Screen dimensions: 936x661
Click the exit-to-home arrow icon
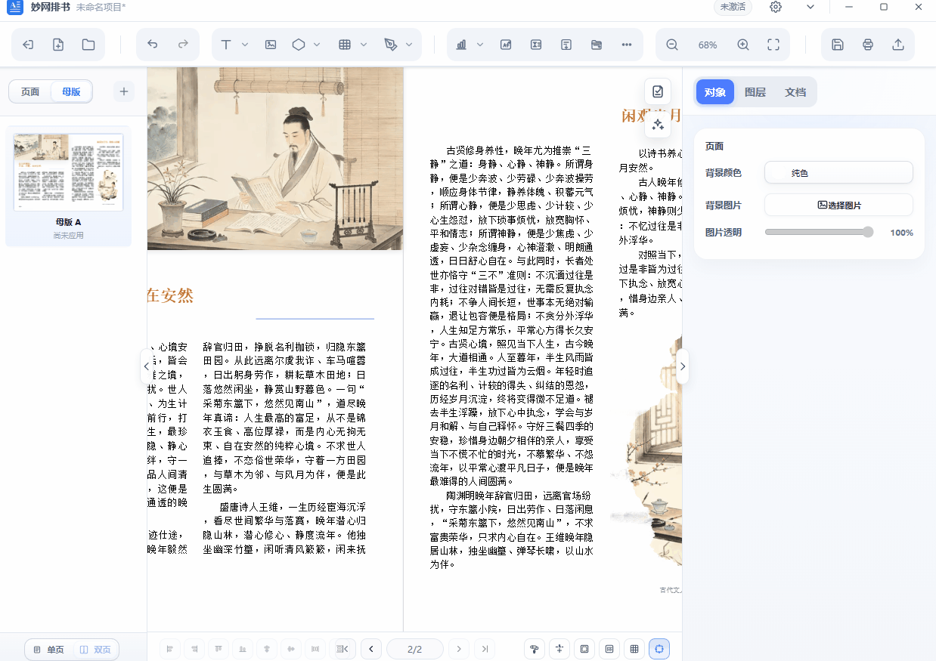(x=28, y=45)
